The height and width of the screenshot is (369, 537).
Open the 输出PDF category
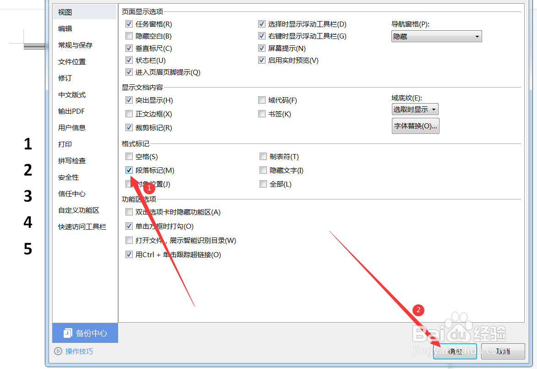tap(71, 111)
